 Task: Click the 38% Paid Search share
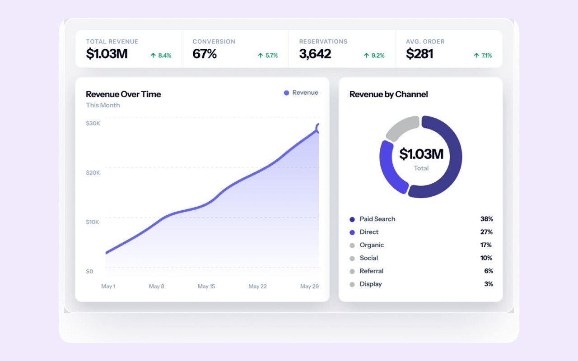tap(486, 219)
